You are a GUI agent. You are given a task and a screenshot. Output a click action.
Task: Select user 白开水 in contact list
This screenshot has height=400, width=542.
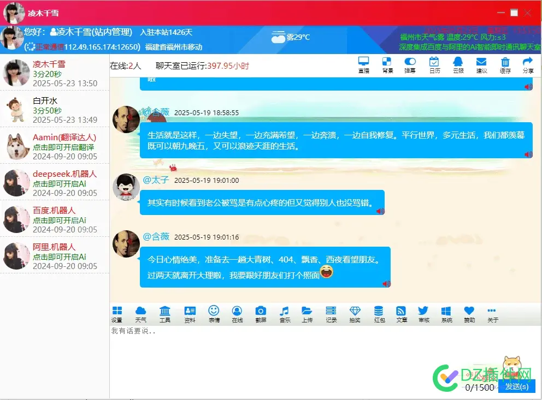(55, 110)
